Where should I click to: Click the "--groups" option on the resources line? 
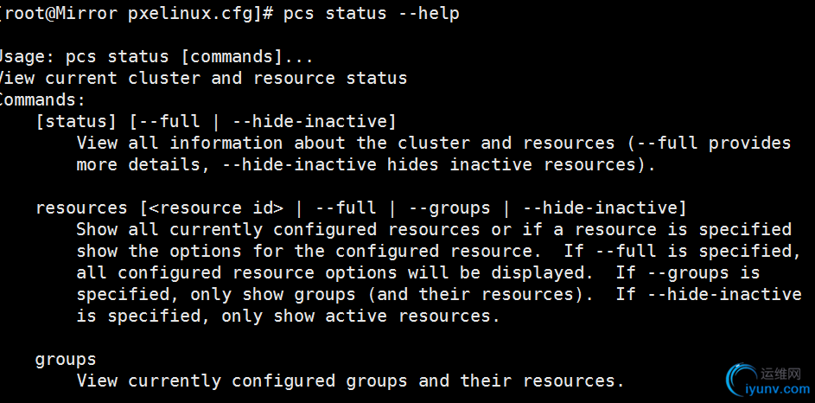449,208
